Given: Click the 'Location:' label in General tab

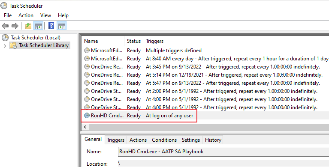Looking at the screenshot, I should [97, 164].
